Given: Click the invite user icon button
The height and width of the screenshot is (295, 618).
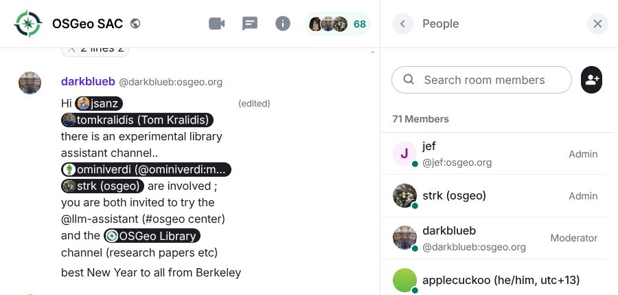Looking at the screenshot, I should click(591, 80).
